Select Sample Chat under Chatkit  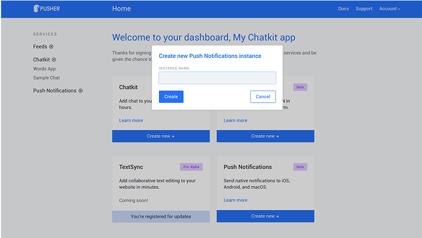[x=46, y=78]
